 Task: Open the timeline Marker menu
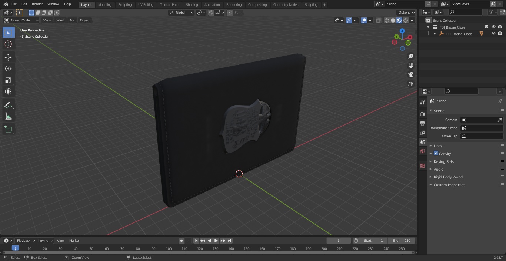74,241
